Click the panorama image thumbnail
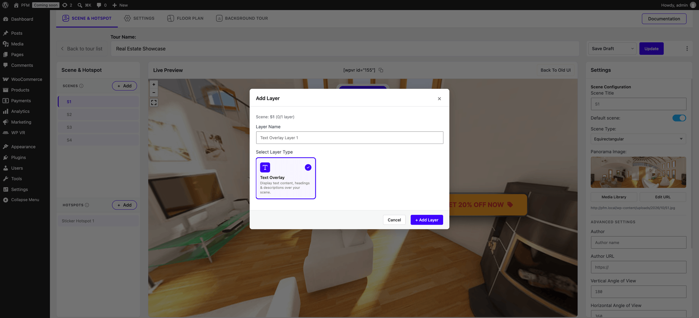The height and width of the screenshot is (318, 699). coord(638,172)
